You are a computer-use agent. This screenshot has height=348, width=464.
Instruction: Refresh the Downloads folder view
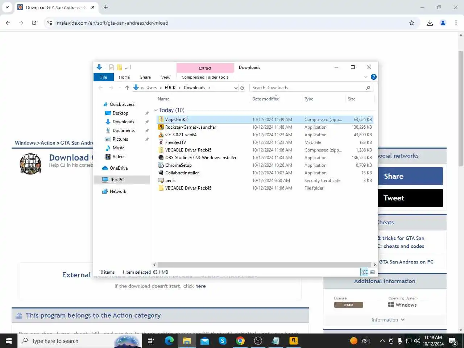[x=242, y=88]
